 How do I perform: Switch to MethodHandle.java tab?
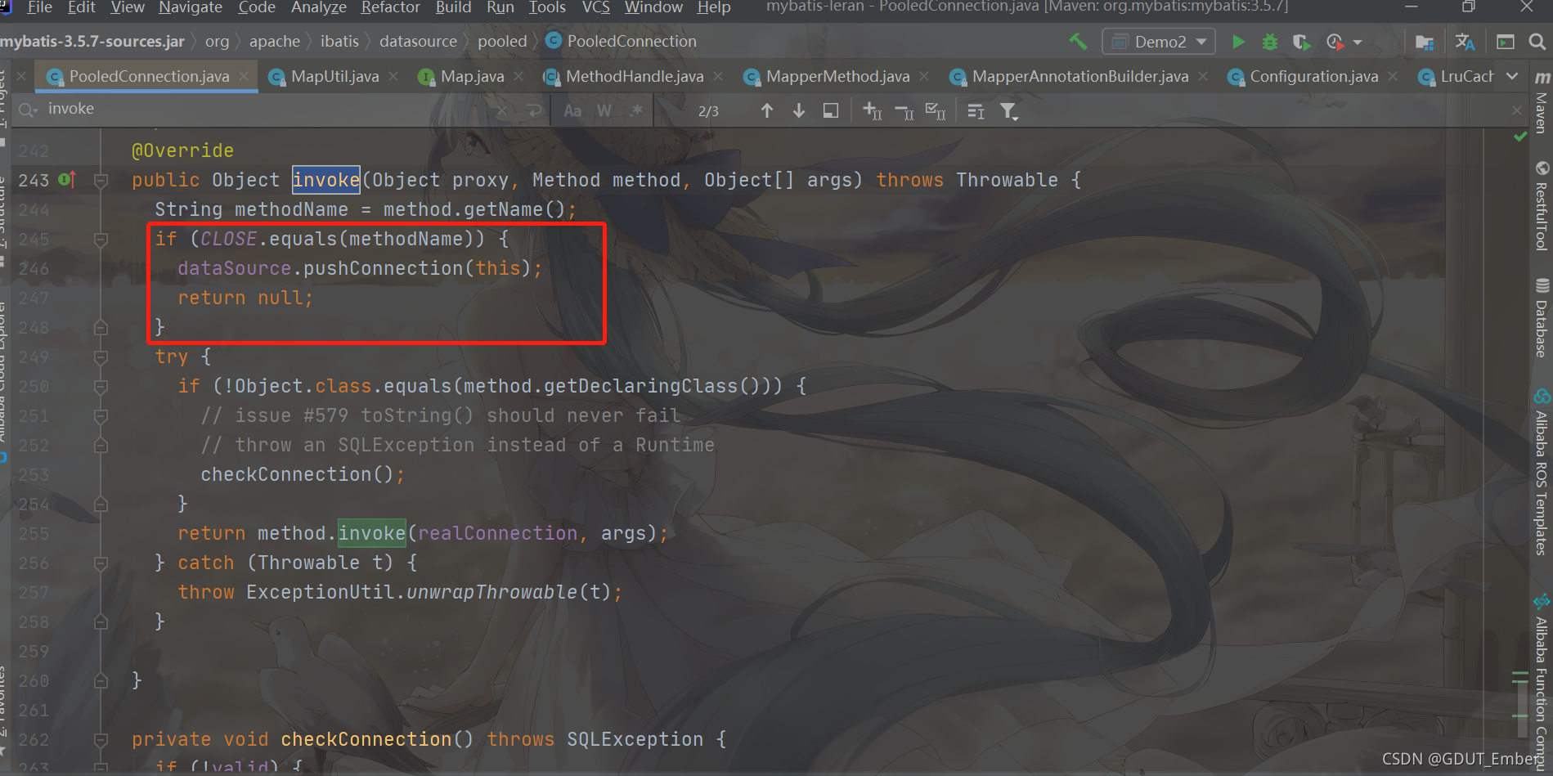(x=635, y=76)
